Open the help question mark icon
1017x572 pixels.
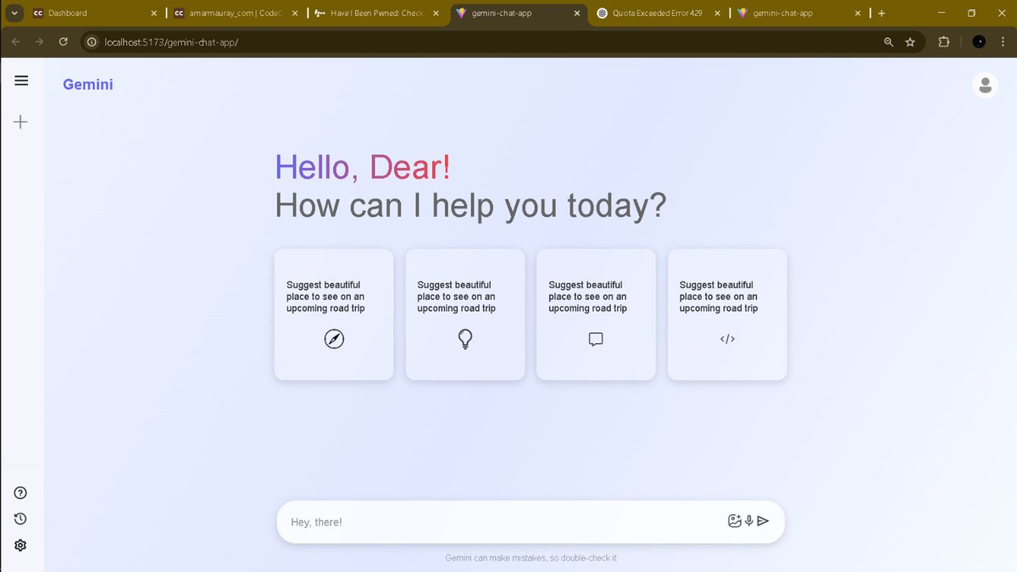click(21, 493)
